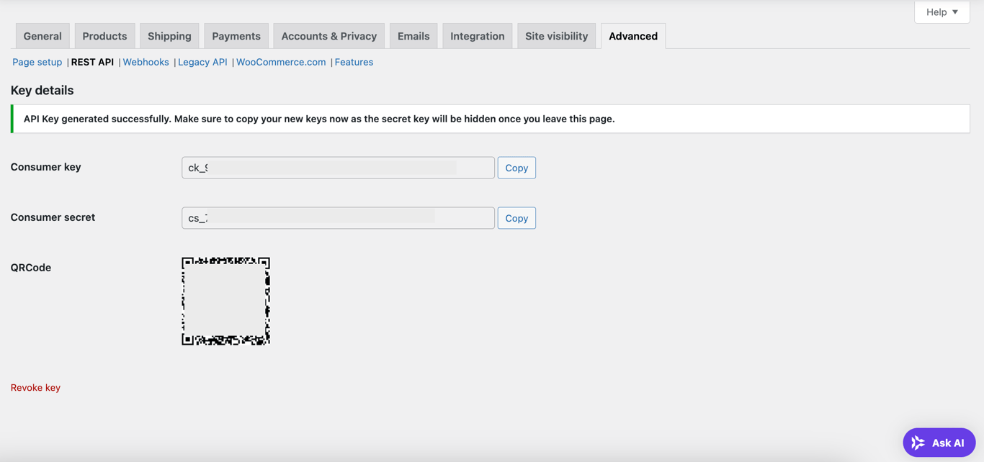This screenshot has height=462, width=984.
Task: Select the Products tab
Action: (x=104, y=35)
